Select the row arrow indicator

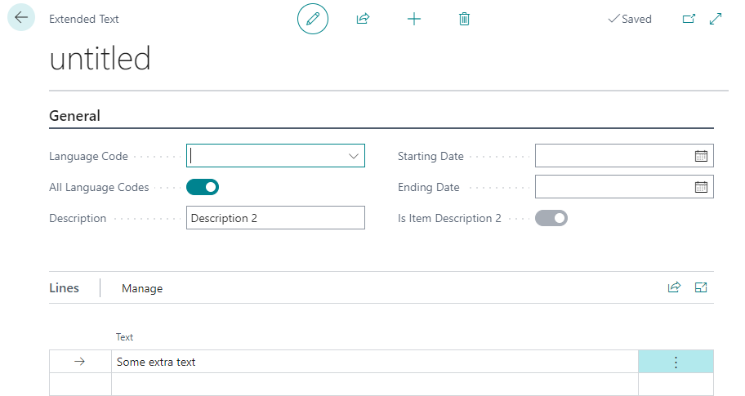tap(80, 362)
